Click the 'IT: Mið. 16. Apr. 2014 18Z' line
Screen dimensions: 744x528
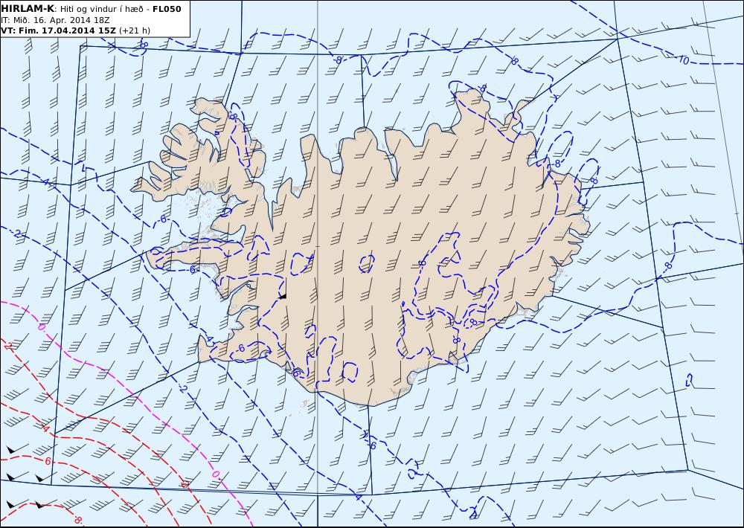(x=55, y=20)
